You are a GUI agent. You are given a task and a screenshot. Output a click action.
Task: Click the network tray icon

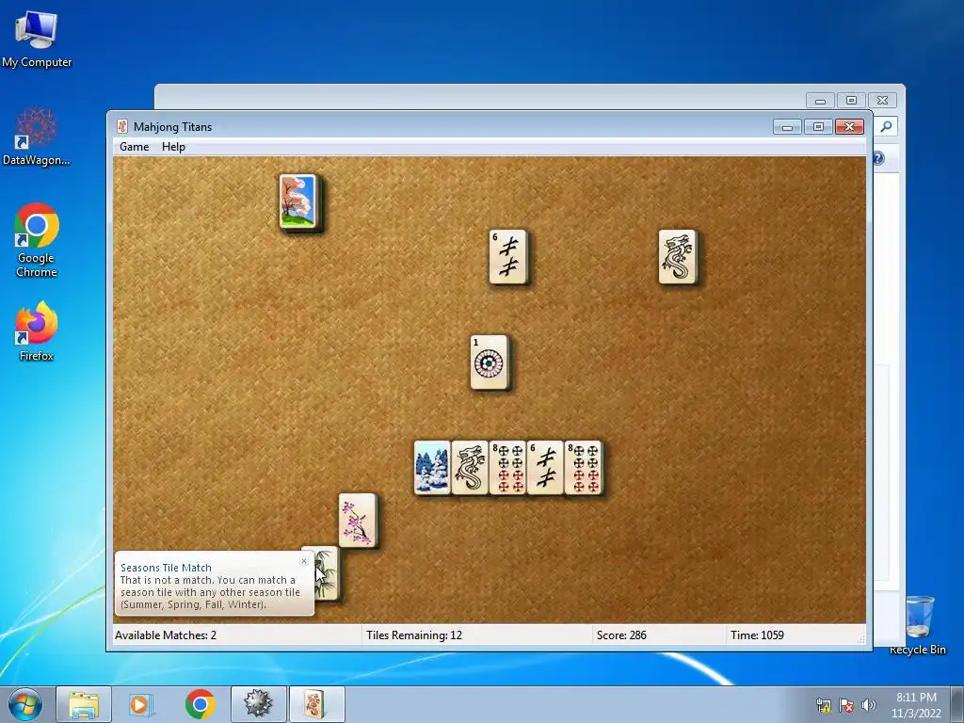click(x=823, y=705)
